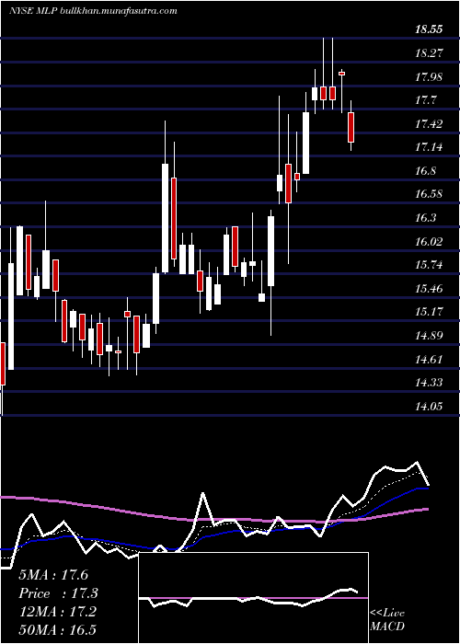
Task: Click the 12MA : 17.2 readout
Action: coord(57,612)
